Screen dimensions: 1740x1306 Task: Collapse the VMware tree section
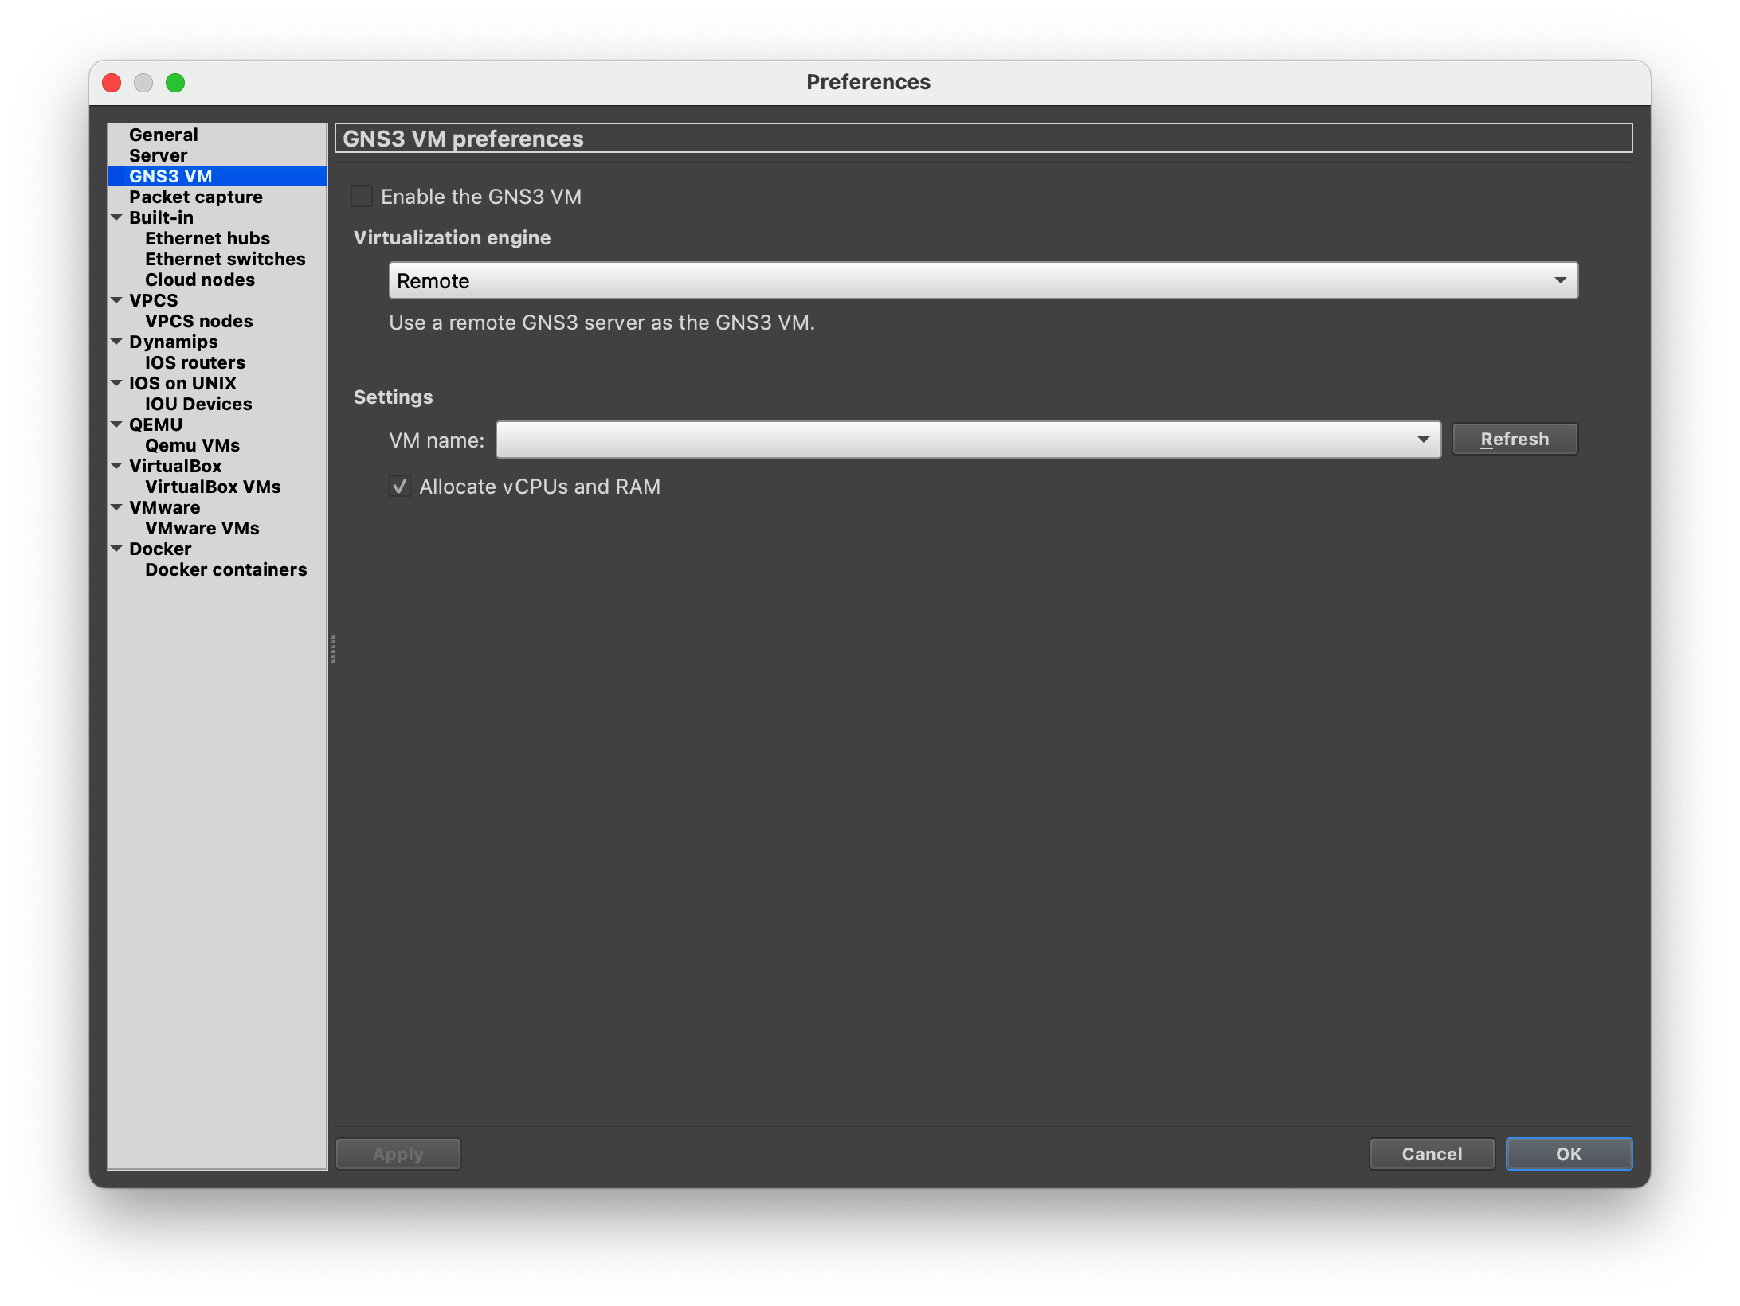117,507
